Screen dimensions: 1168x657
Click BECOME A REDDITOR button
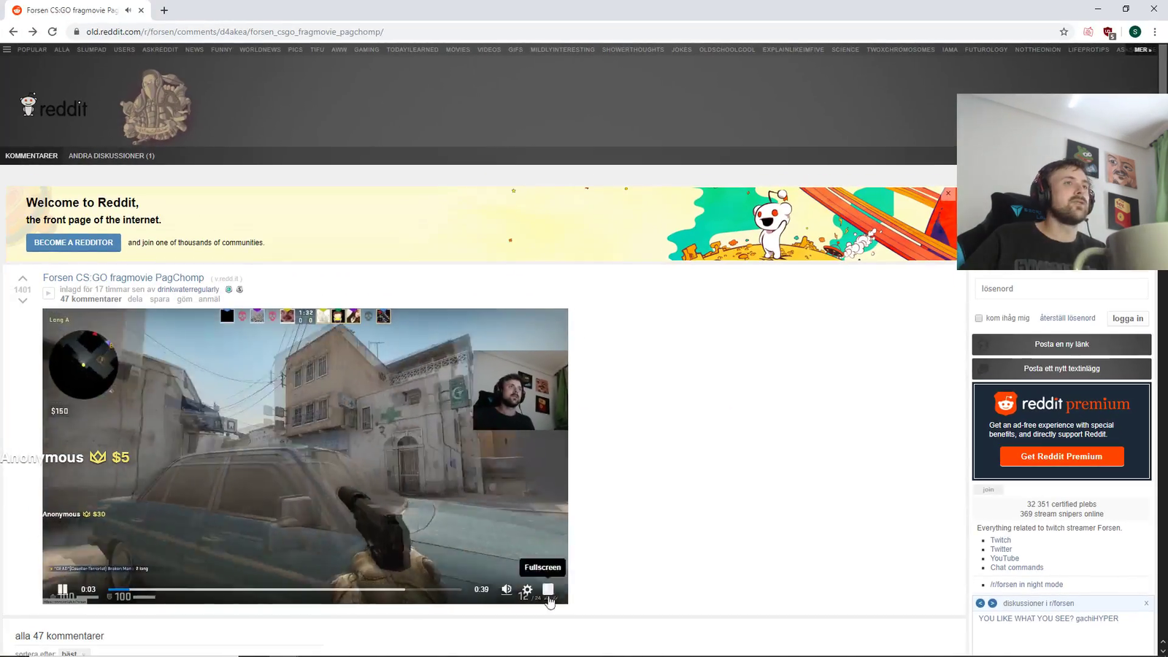[74, 242]
